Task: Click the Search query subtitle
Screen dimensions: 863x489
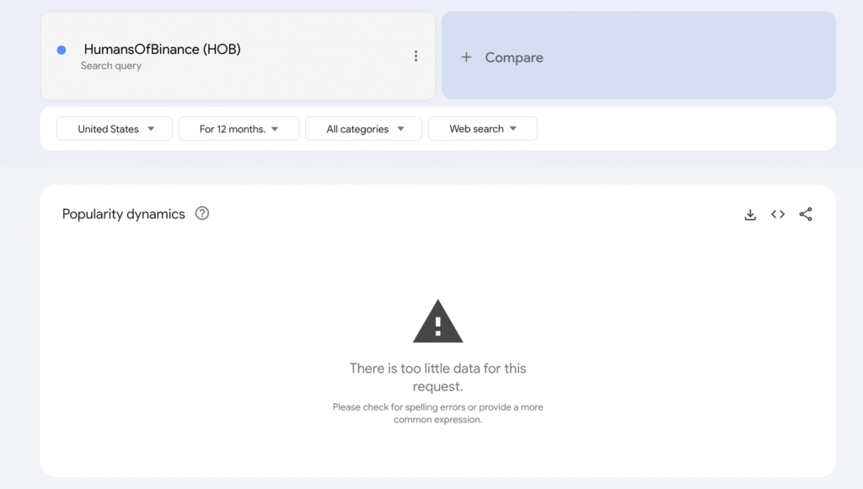Action: tap(111, 66)
